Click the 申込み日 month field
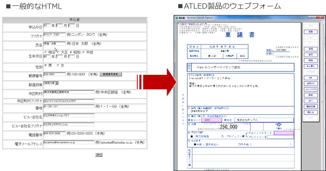Image resolution: width=326 pixels, height=171 pixels. click(59, 25)
